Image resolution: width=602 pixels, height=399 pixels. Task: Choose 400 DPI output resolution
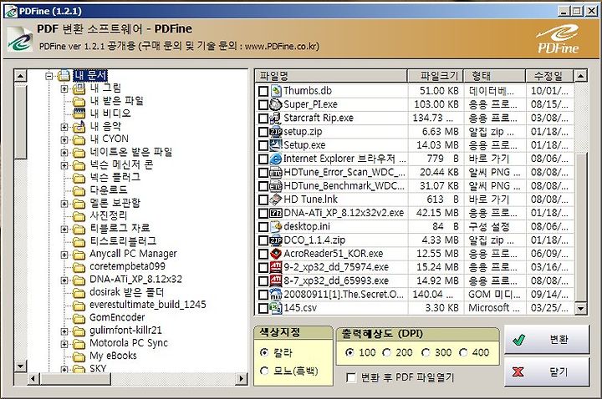coord(463,352)
